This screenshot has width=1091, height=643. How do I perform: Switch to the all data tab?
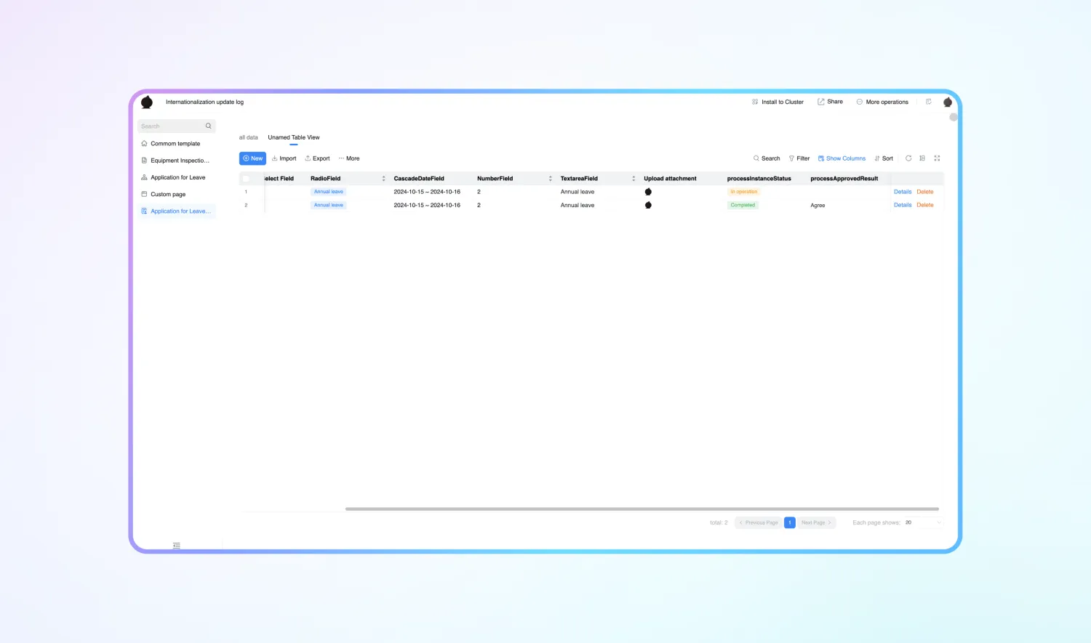coord(249,137)
